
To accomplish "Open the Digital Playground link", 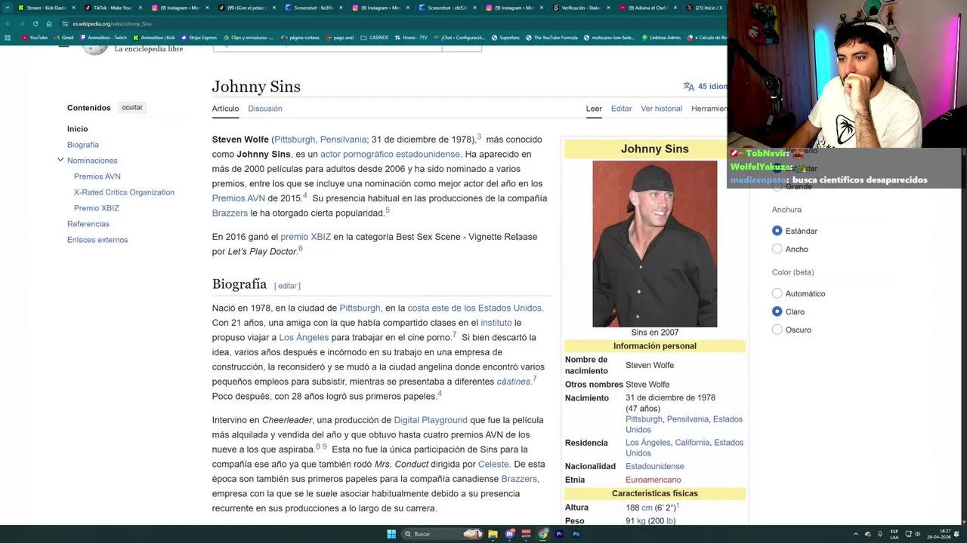I will (x=431, y=420).
